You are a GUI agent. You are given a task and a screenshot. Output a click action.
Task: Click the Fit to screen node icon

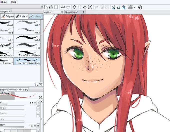[x=90, y=7]
